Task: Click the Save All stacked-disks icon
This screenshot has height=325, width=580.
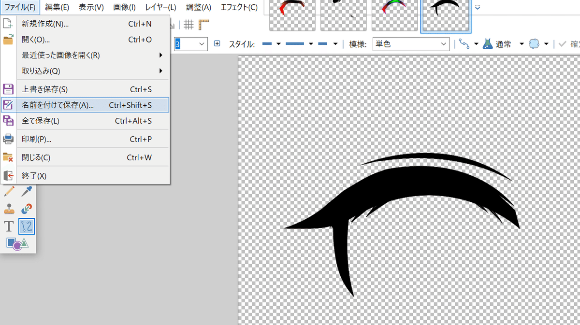Action: [x=8, y=121]
